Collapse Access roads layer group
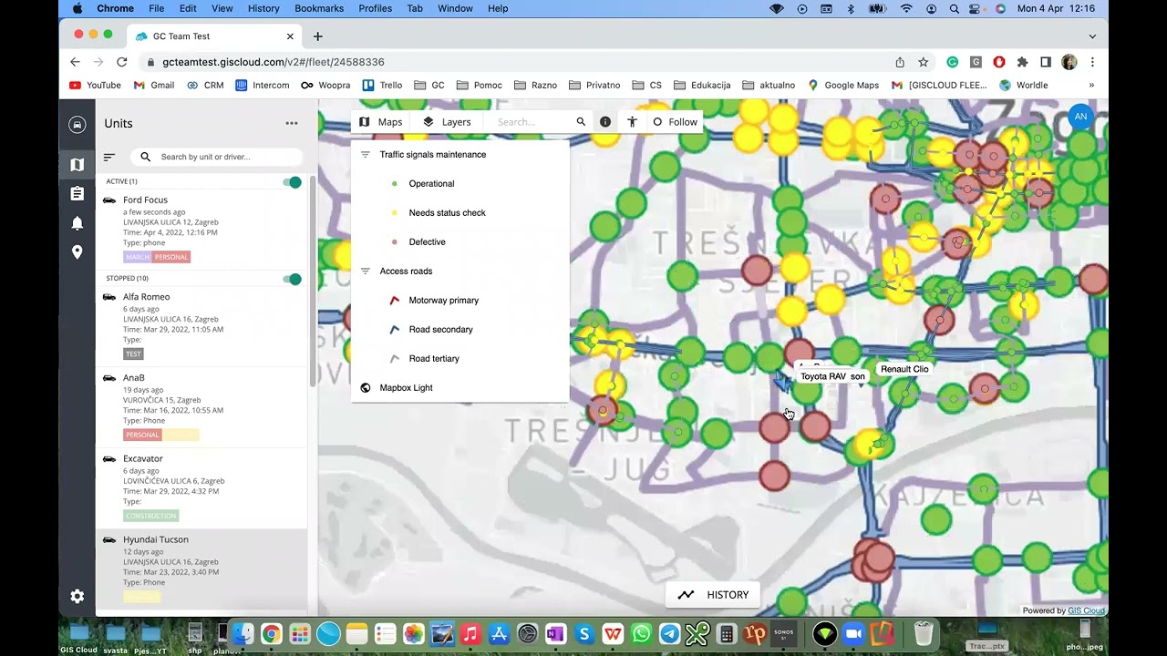The height and width of the screenshot is (656, 1167). tap(366, 272)
